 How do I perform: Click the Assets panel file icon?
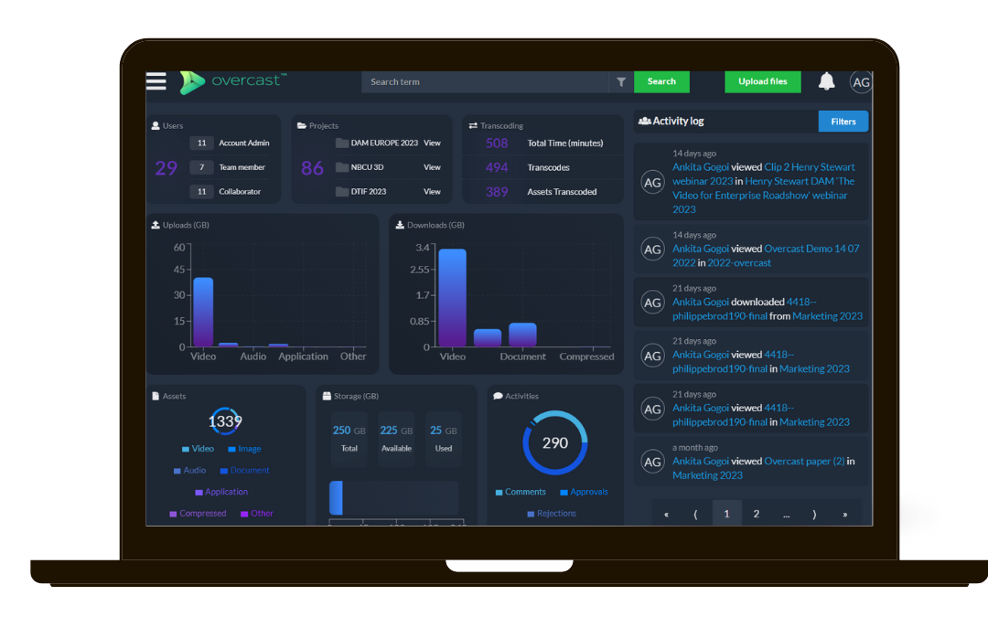[x=156, y=396]
